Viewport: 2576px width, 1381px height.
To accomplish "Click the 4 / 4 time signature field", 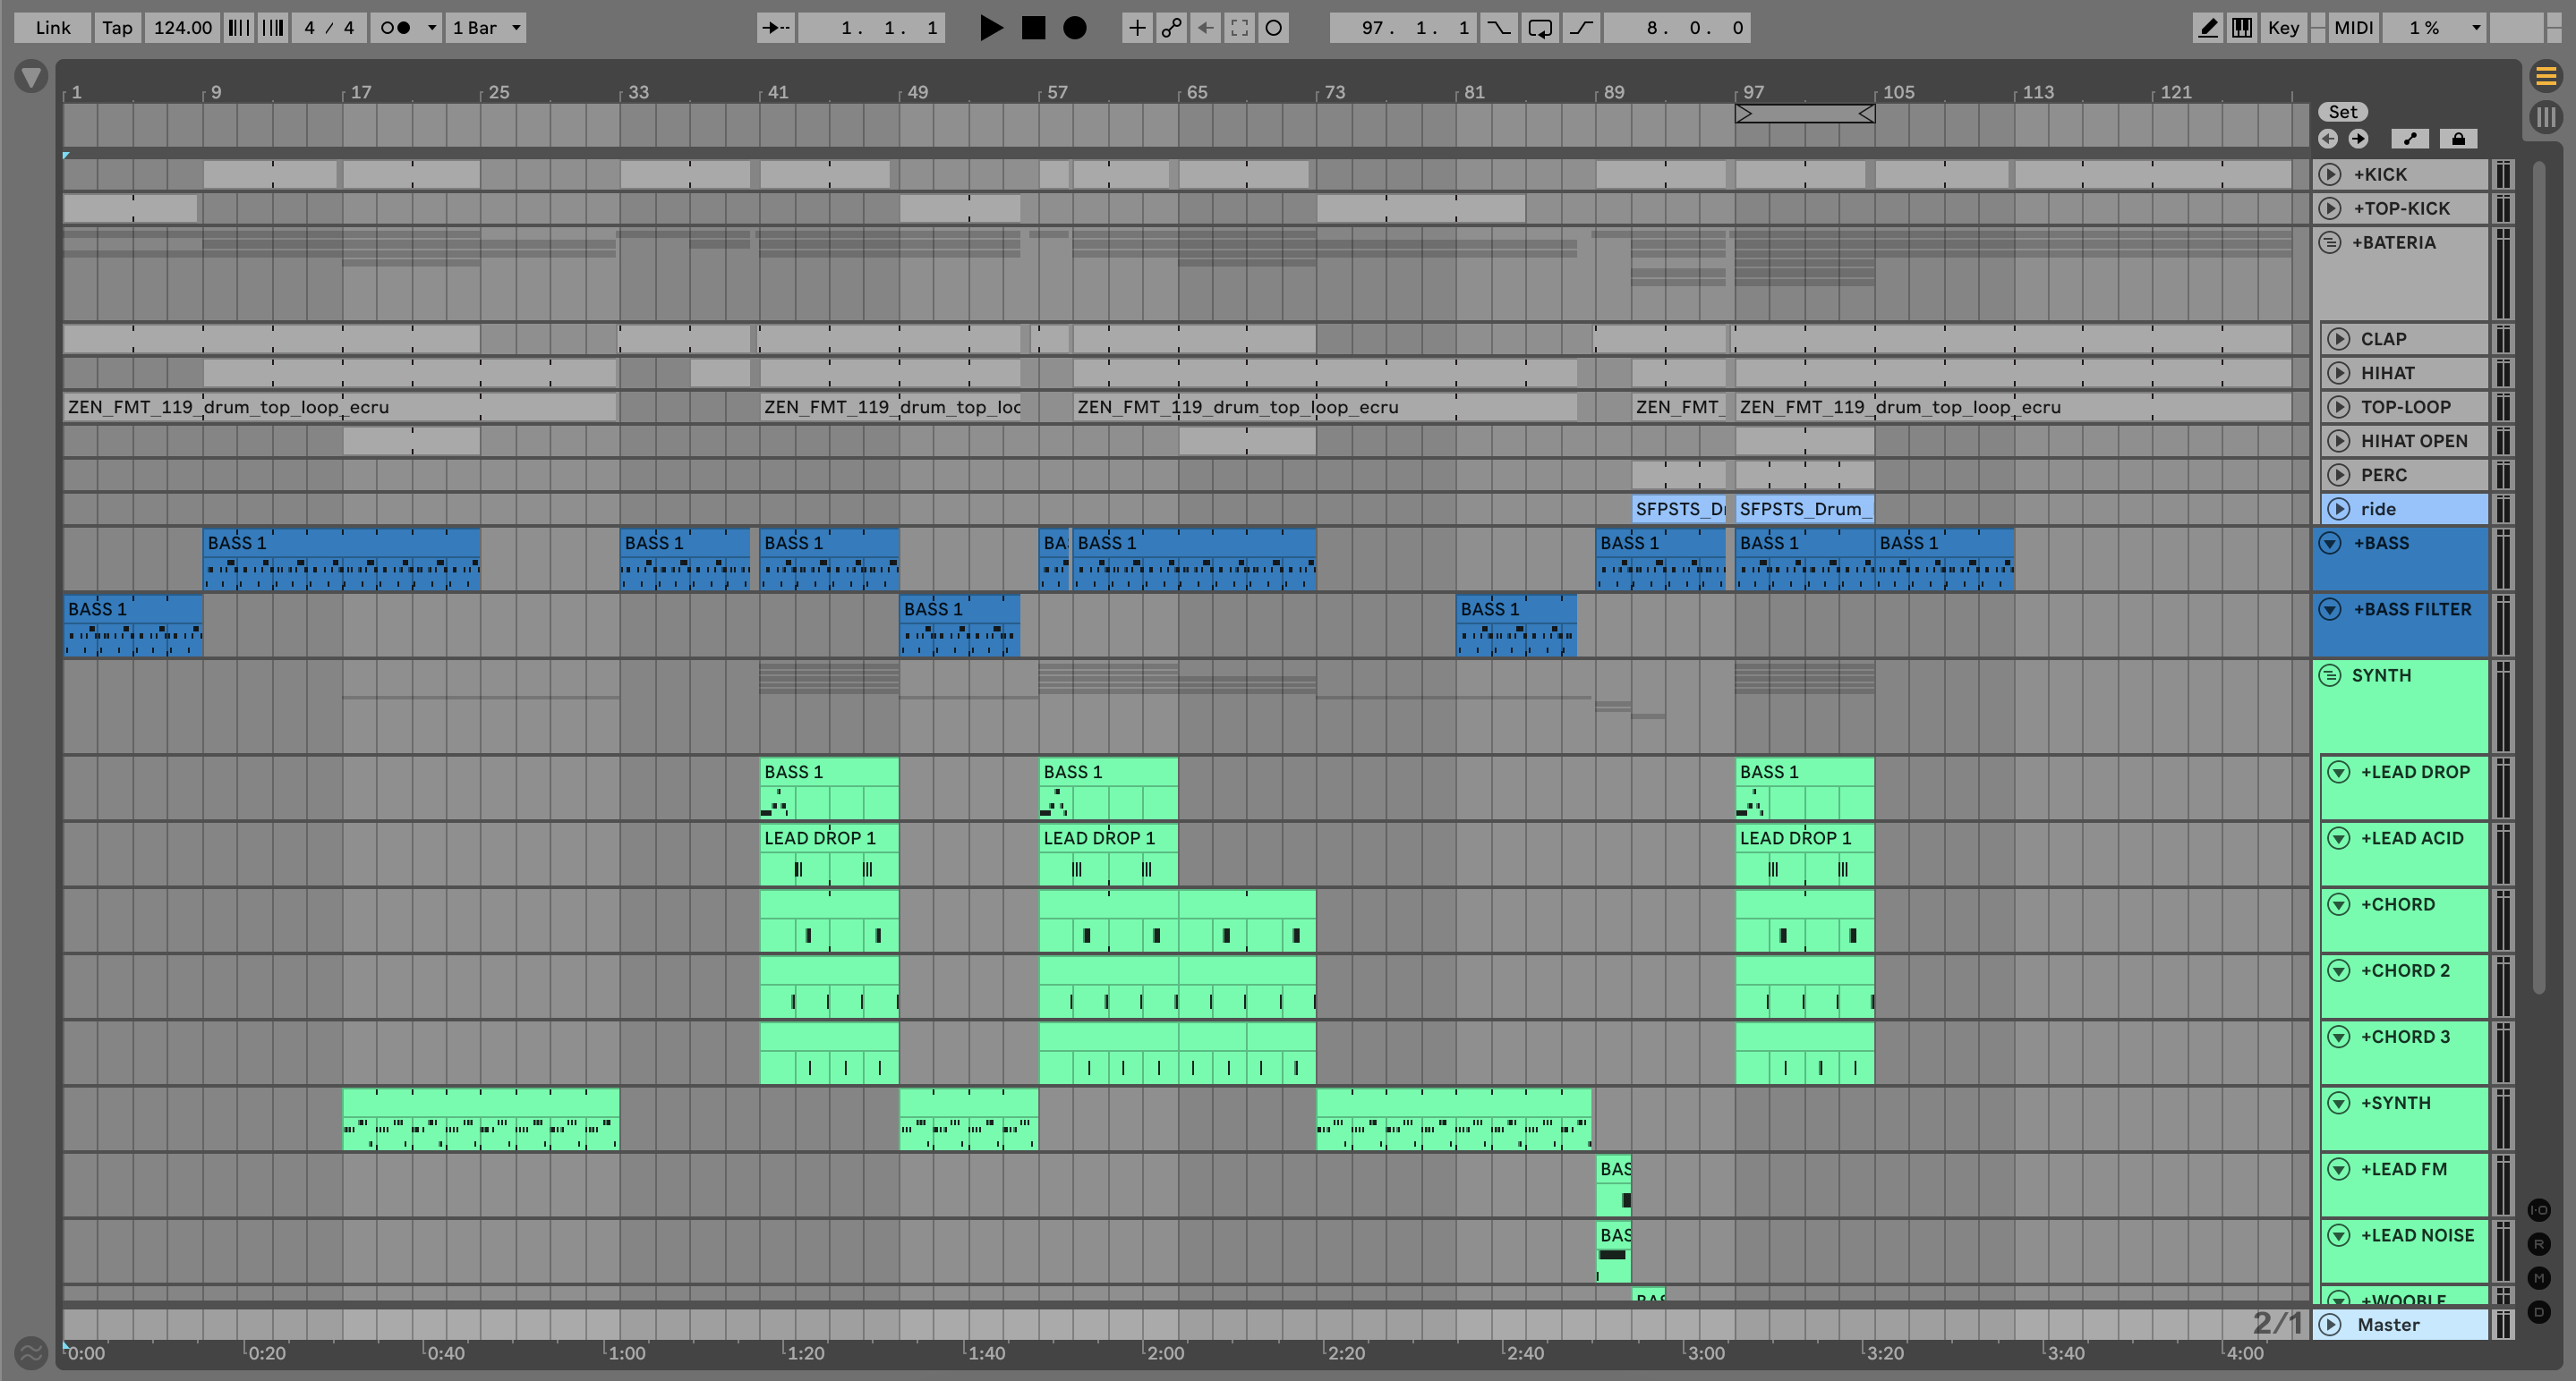I will [x=329, y=28].
